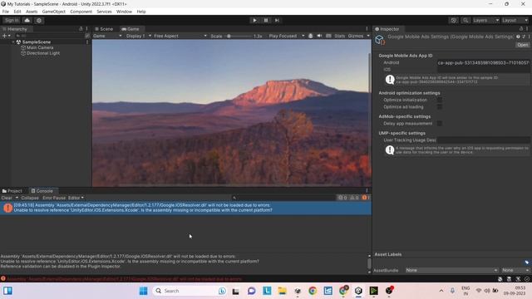This screenshot has height=299, width=532.
Task: Open the Window menu
Action: (124, 12)
